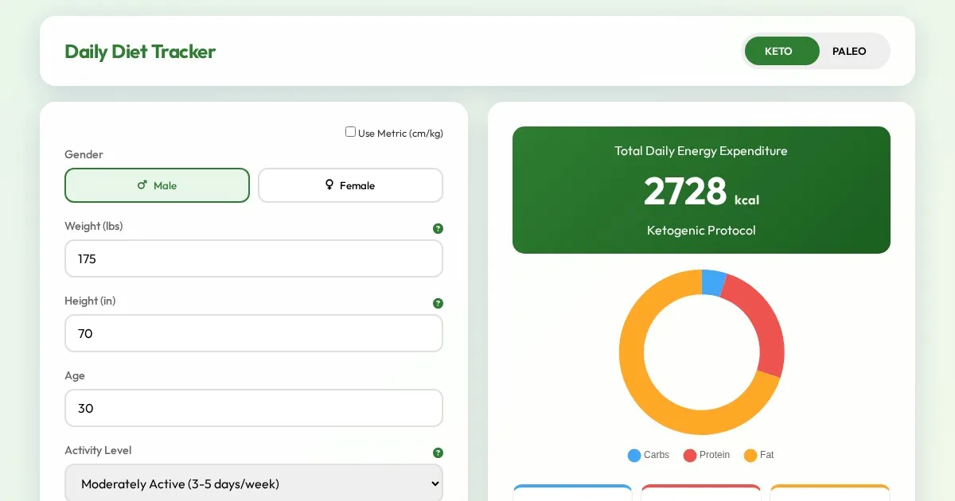Click the Height field showing 70

(254, 334)
